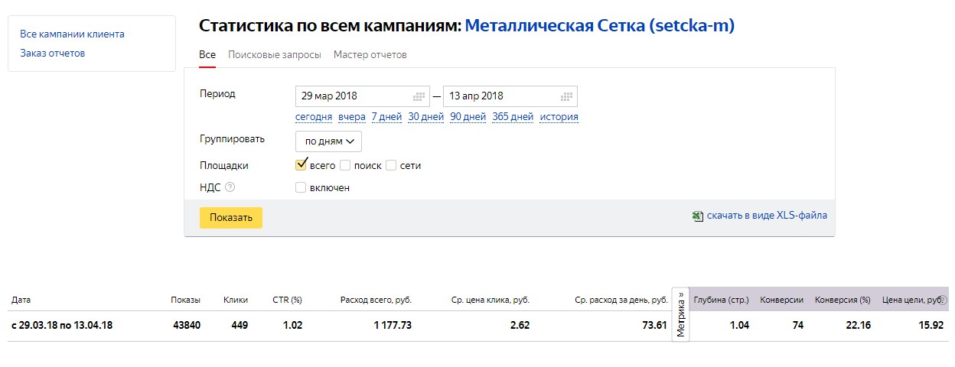Click clicks value 449
The width and height of the screenshot is (955, 367).
(240, 325)
